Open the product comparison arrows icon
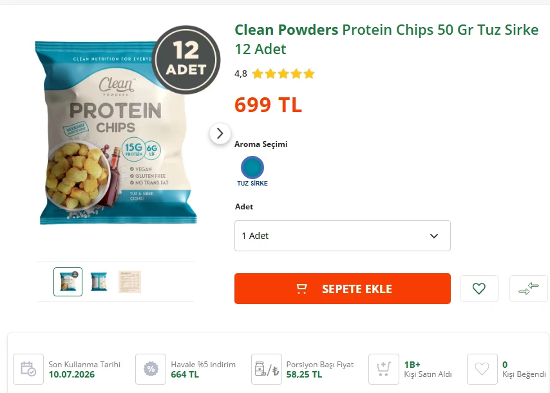This screenshot has width=550, height=393. [x=528, y=289]
